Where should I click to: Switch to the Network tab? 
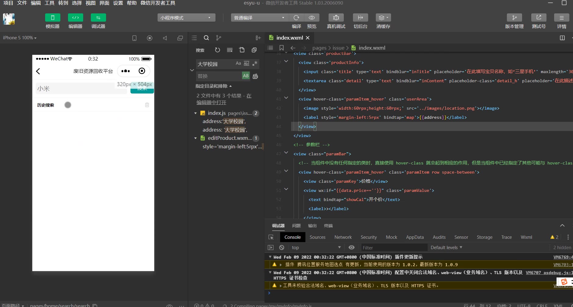(x=343, y=237)
